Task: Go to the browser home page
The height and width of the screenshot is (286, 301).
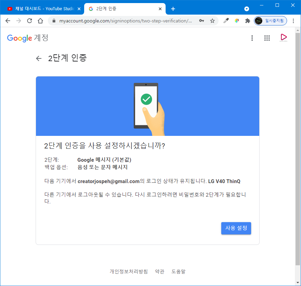Action: [x=40, y=21]
